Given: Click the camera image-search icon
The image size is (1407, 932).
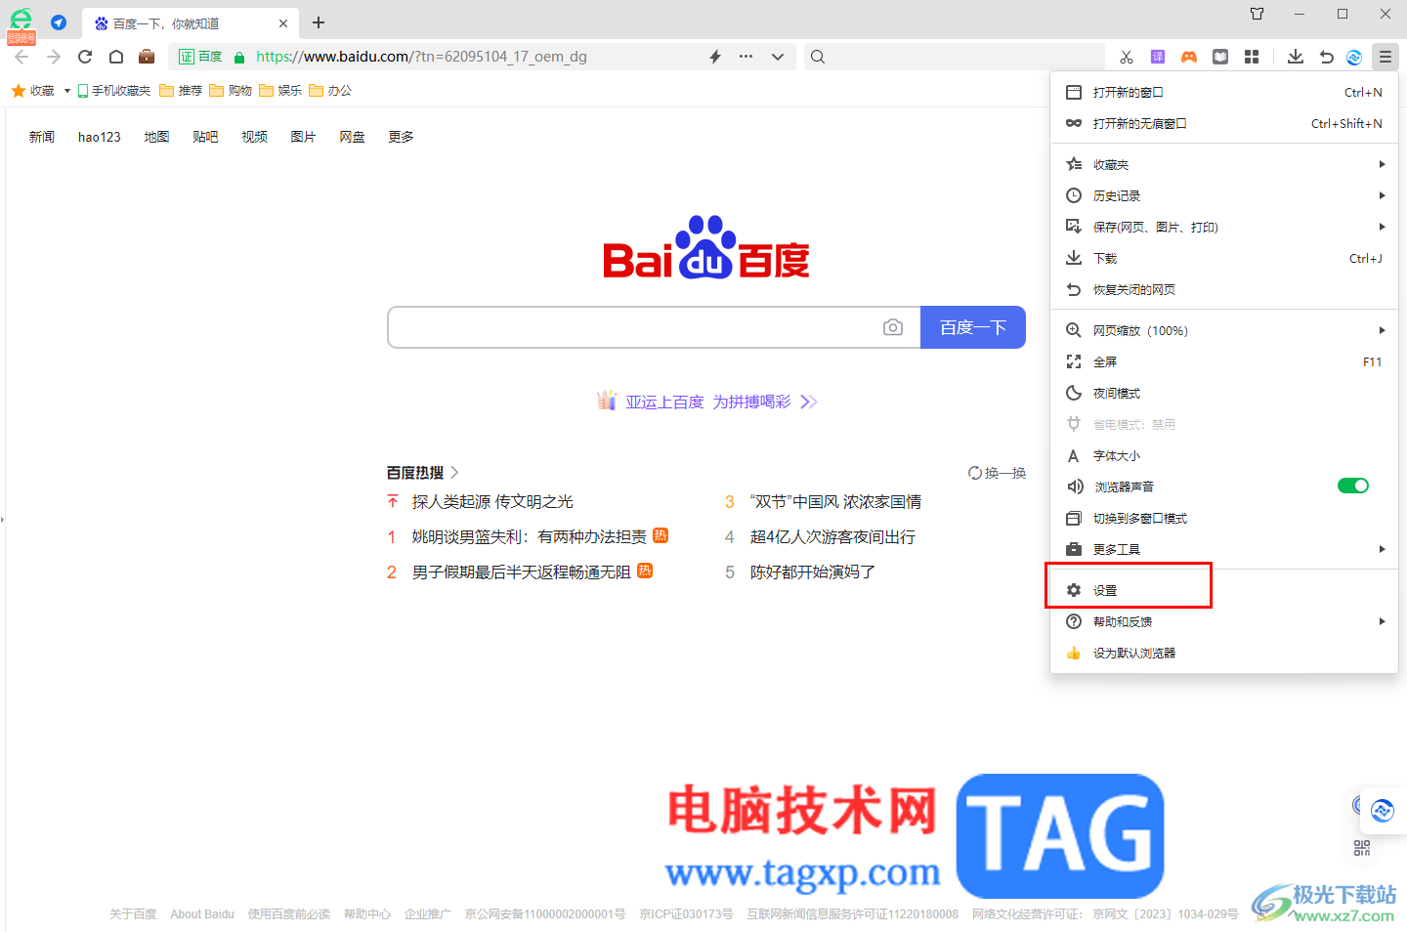Looking at the screenshot, I should coord(893,327).
